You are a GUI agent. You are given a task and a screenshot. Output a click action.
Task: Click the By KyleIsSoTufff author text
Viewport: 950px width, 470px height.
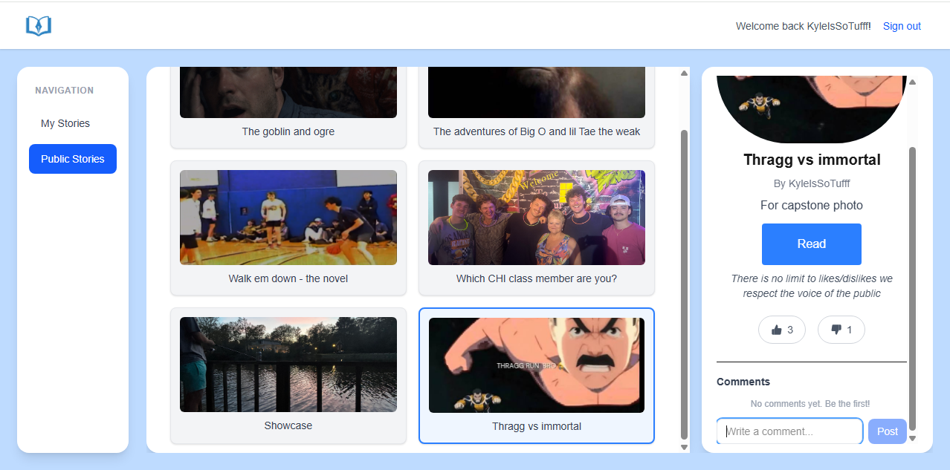click(812, 183)
